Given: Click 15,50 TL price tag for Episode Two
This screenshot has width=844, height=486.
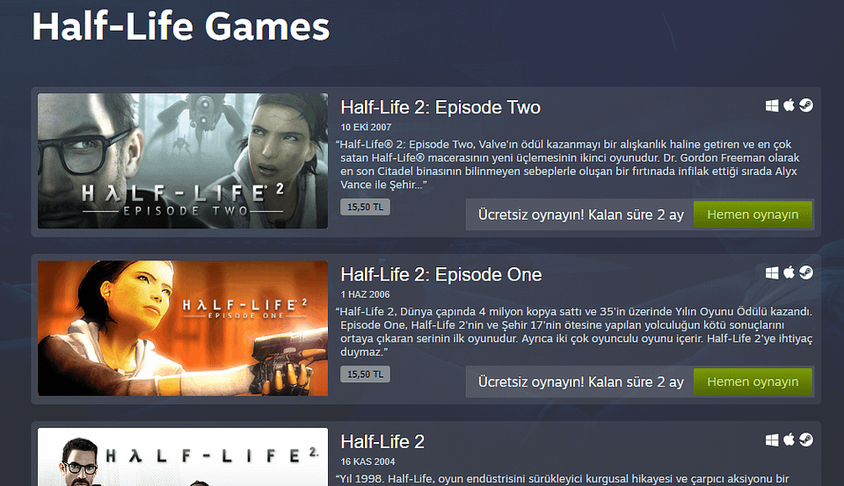Looking at the screenshot, I should click(x=365, y=207).
